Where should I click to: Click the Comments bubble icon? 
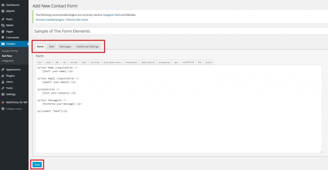3,37
